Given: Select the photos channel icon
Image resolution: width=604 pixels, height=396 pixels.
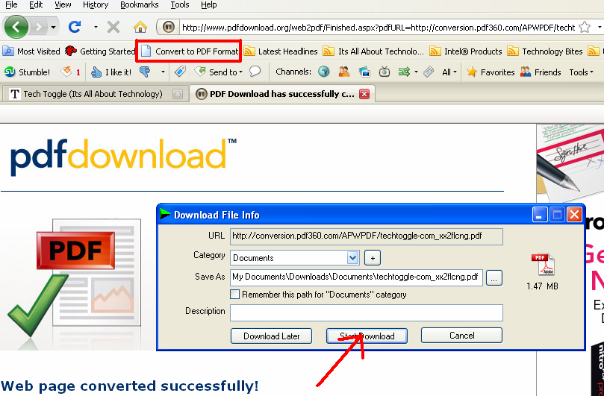Looking at the screenshot, I should [364, 72].
